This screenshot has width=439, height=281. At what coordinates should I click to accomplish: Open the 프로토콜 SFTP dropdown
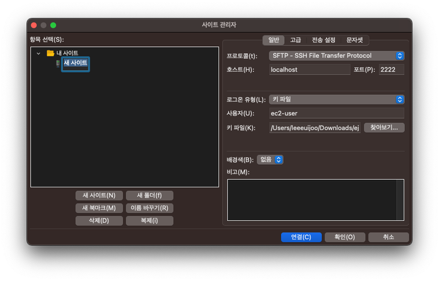pos(336,56)
